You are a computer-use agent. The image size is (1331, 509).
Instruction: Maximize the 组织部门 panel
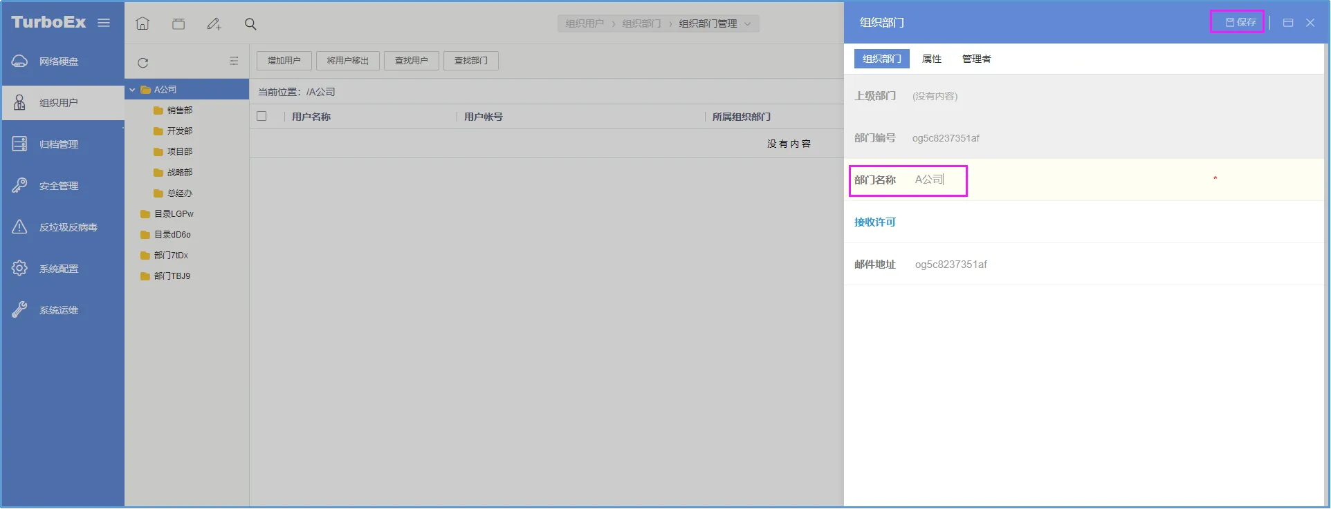(1288, 23)
